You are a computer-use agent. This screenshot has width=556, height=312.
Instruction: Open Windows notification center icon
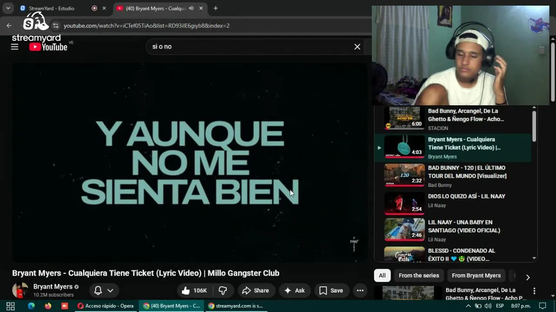pos(543,306)
